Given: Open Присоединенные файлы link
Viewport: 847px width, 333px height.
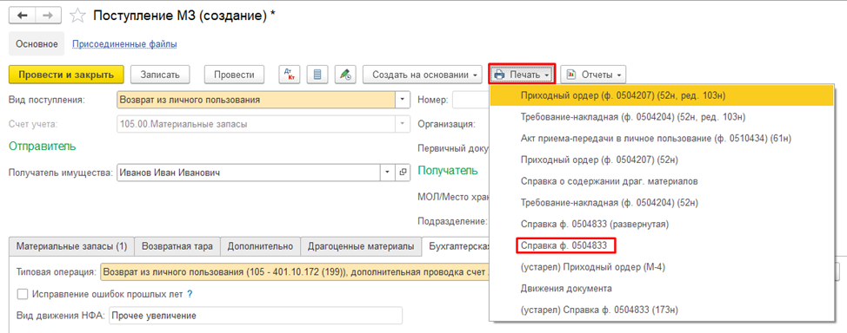Looking at the screenshot, I should click(124, 43).
